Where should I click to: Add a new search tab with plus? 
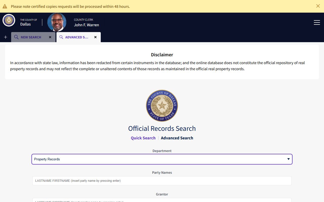pyautogui.click(x=6, y=37)
